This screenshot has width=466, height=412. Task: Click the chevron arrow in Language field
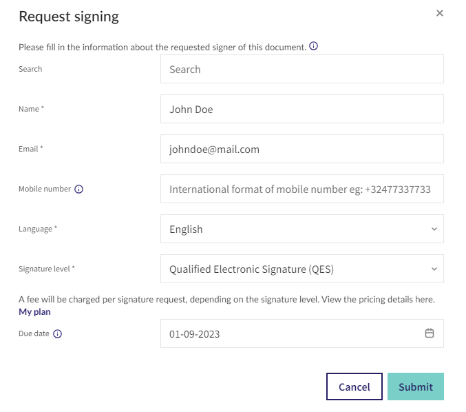(x=434, y=229)
